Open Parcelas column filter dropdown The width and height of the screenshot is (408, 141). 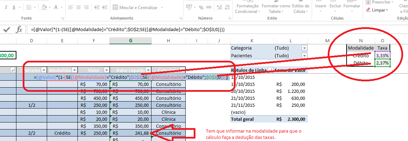click(x=44, y=70)
